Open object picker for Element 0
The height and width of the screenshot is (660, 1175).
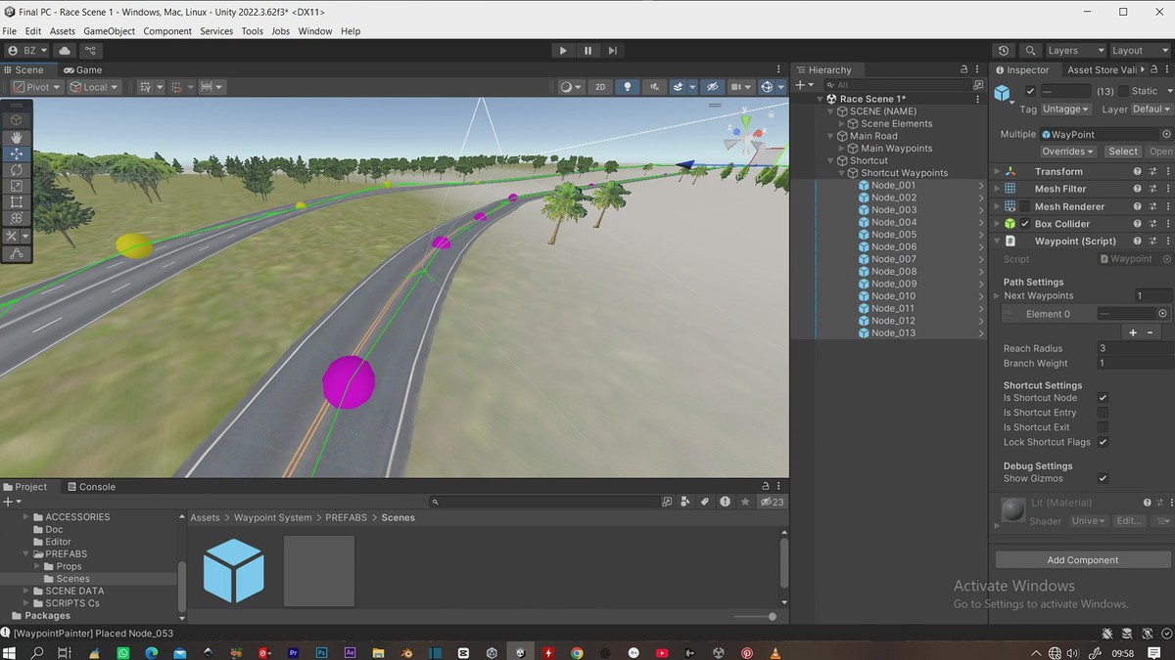click(x=1162, y=314)
